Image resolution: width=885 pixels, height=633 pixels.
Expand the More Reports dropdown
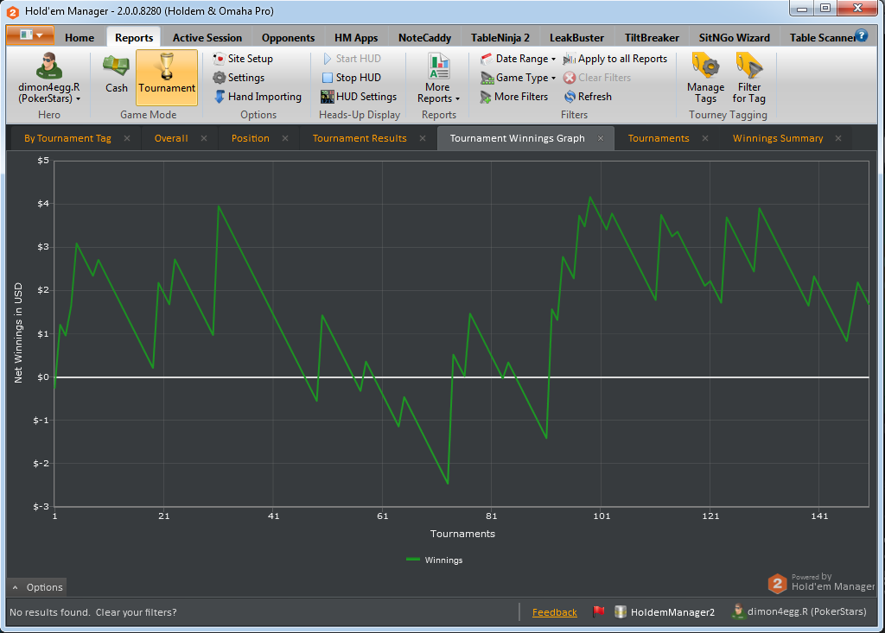[x=438, y=79]
